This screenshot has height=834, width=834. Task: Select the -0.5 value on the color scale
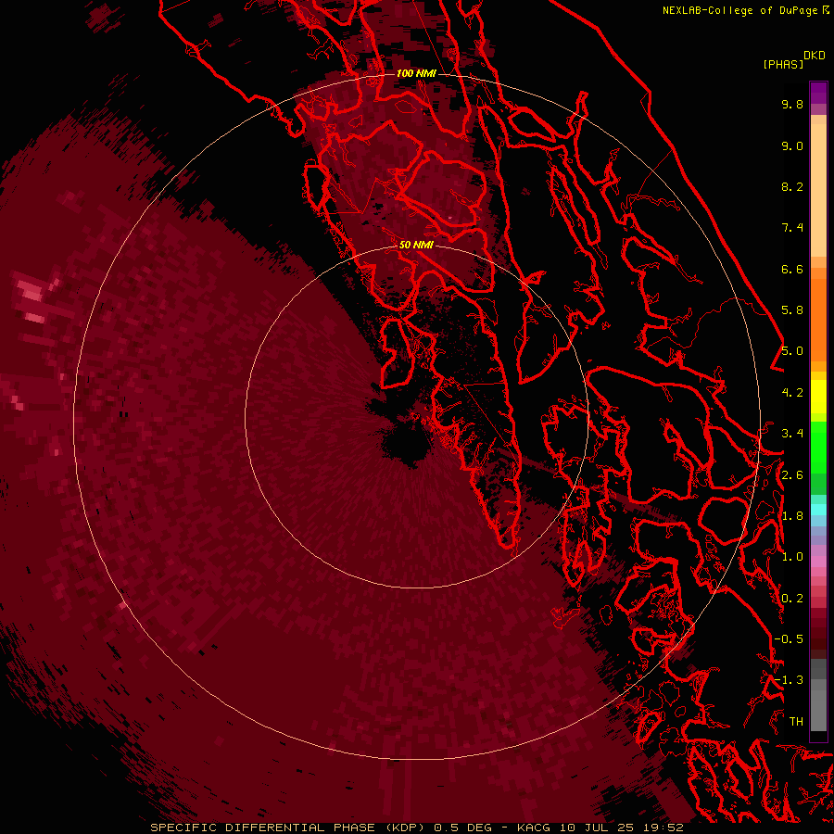[x=789, y=639]
